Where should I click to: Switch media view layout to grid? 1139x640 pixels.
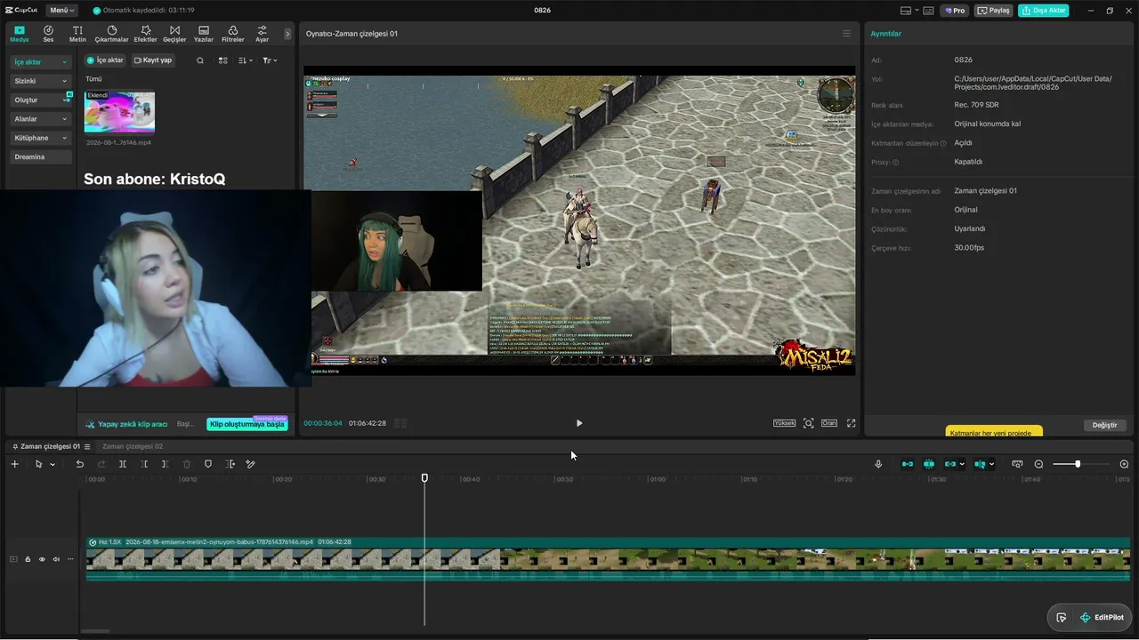pos(222,60)
